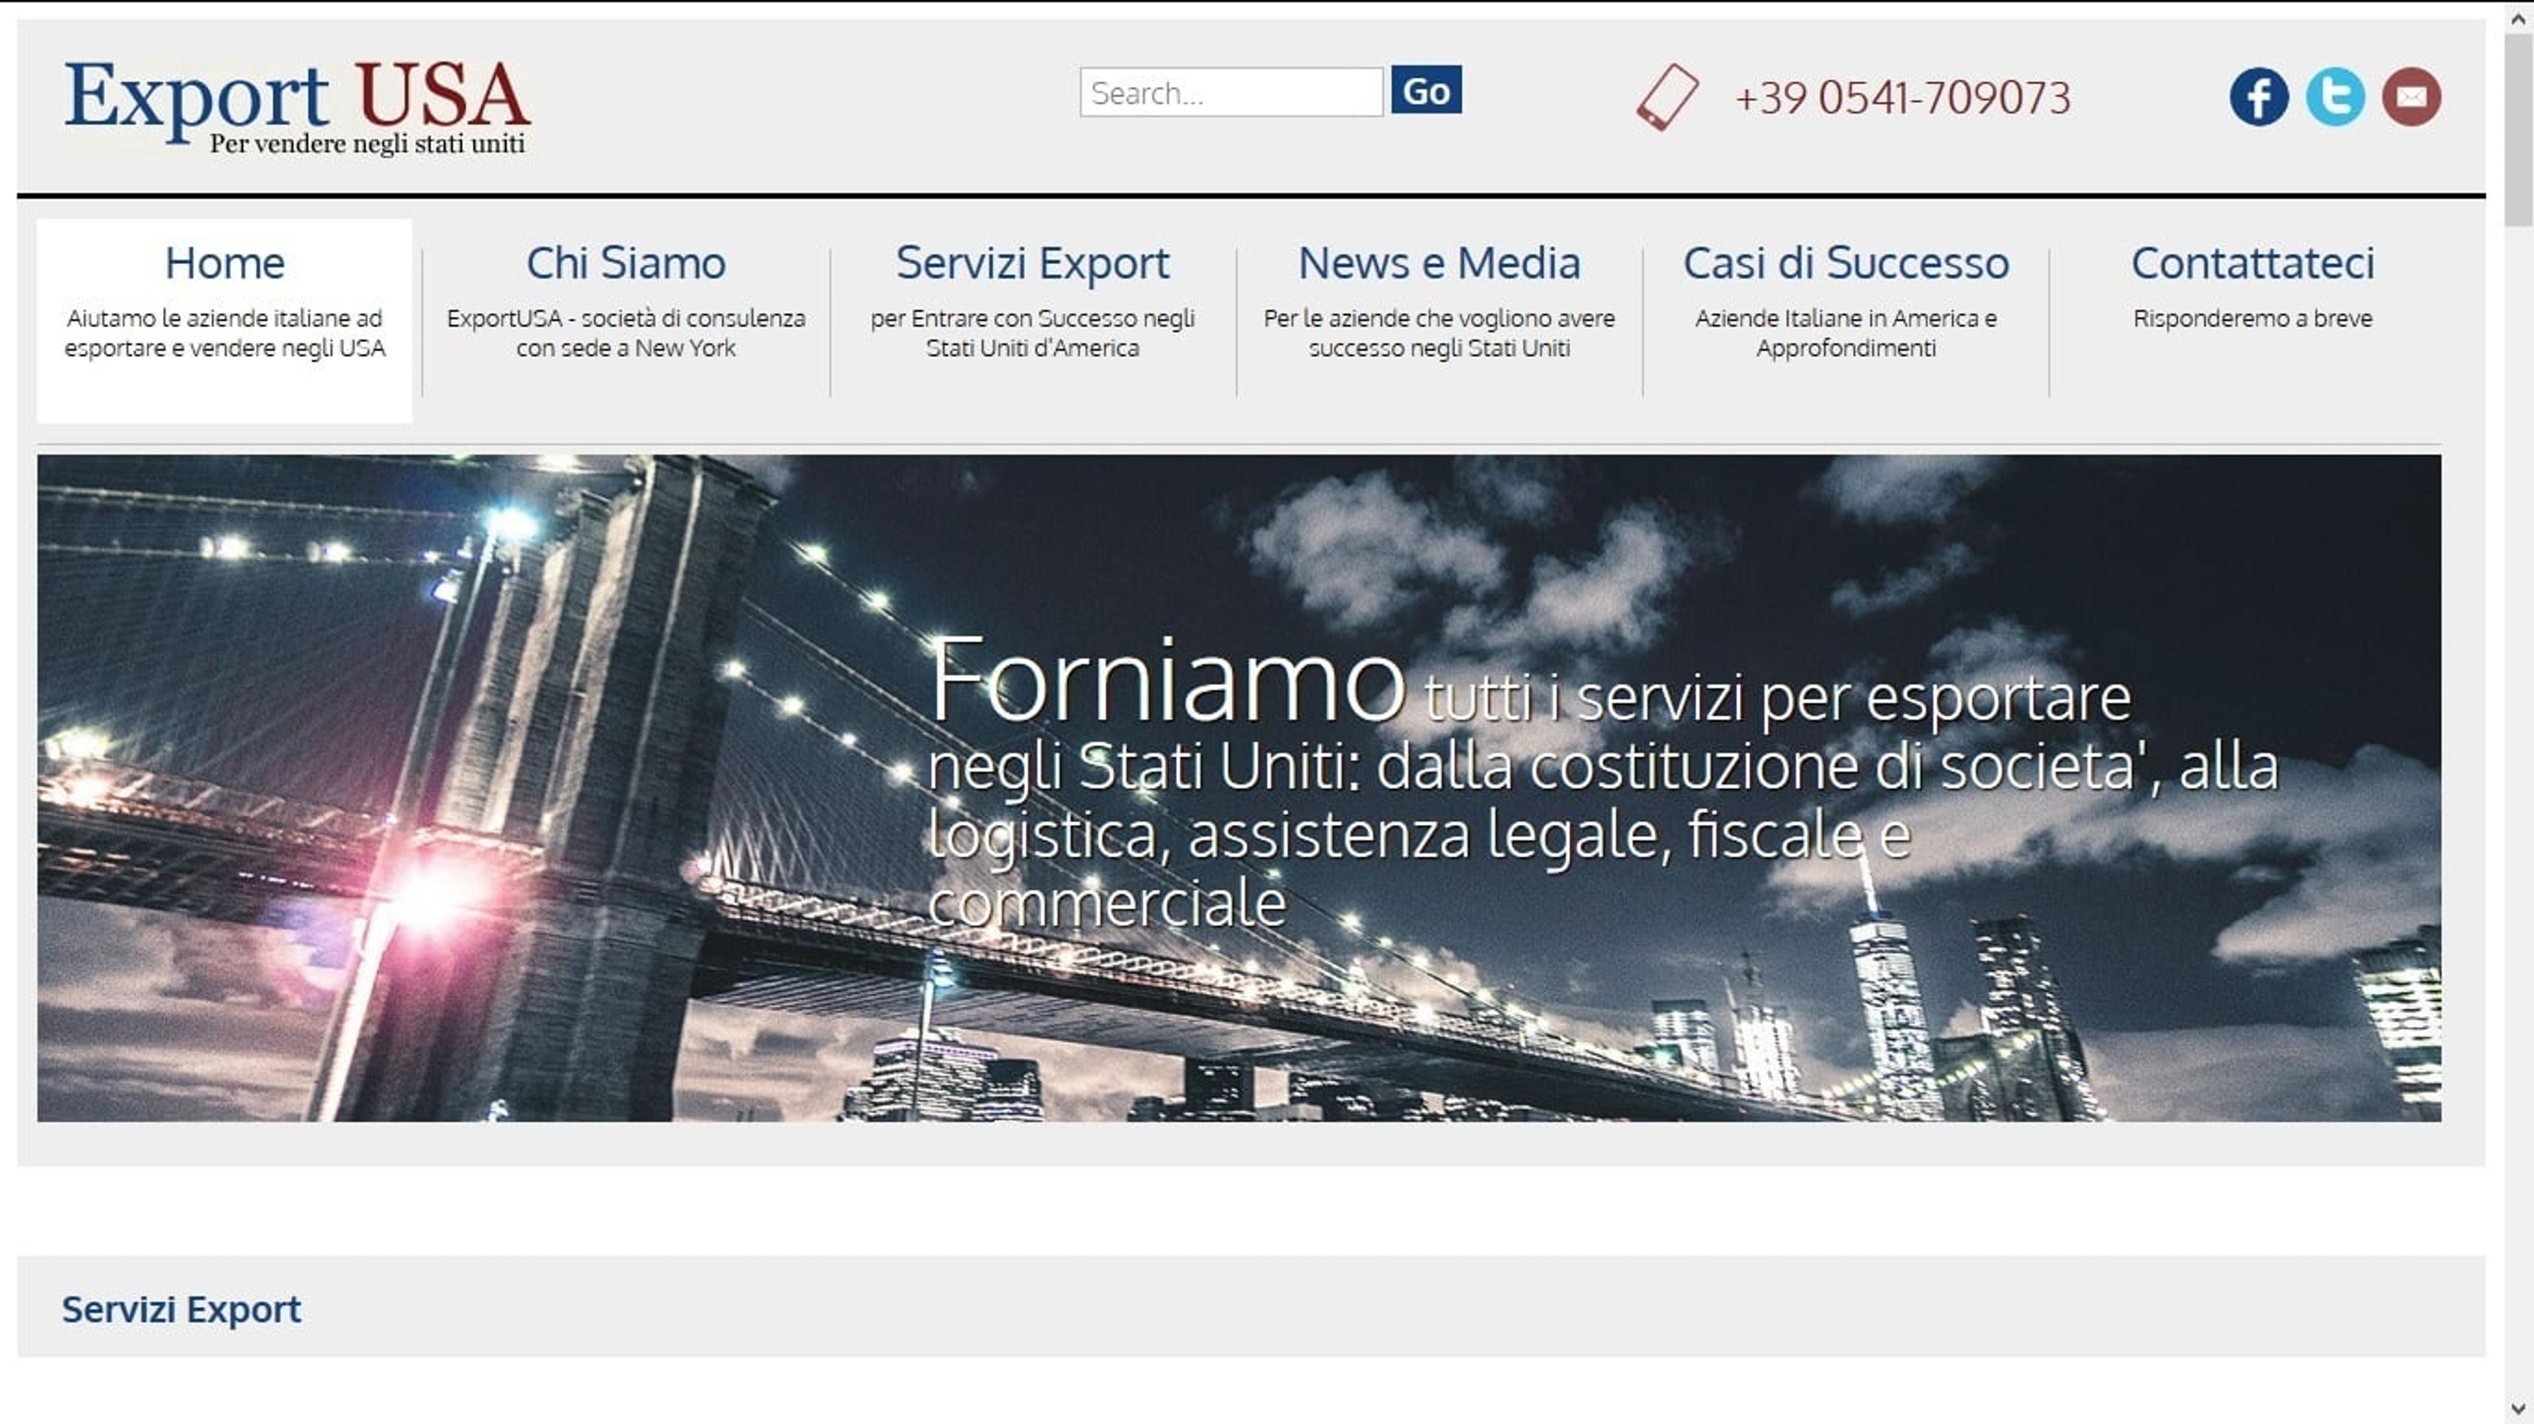Open the Chi Siamo menu item
This screenshot has width=2534, height=1424.
click(x=626, y=263)
